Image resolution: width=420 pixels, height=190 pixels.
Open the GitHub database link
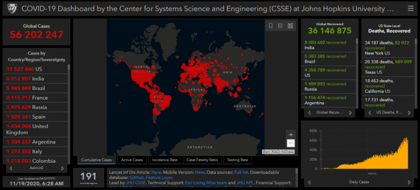[x=136, y=177]
